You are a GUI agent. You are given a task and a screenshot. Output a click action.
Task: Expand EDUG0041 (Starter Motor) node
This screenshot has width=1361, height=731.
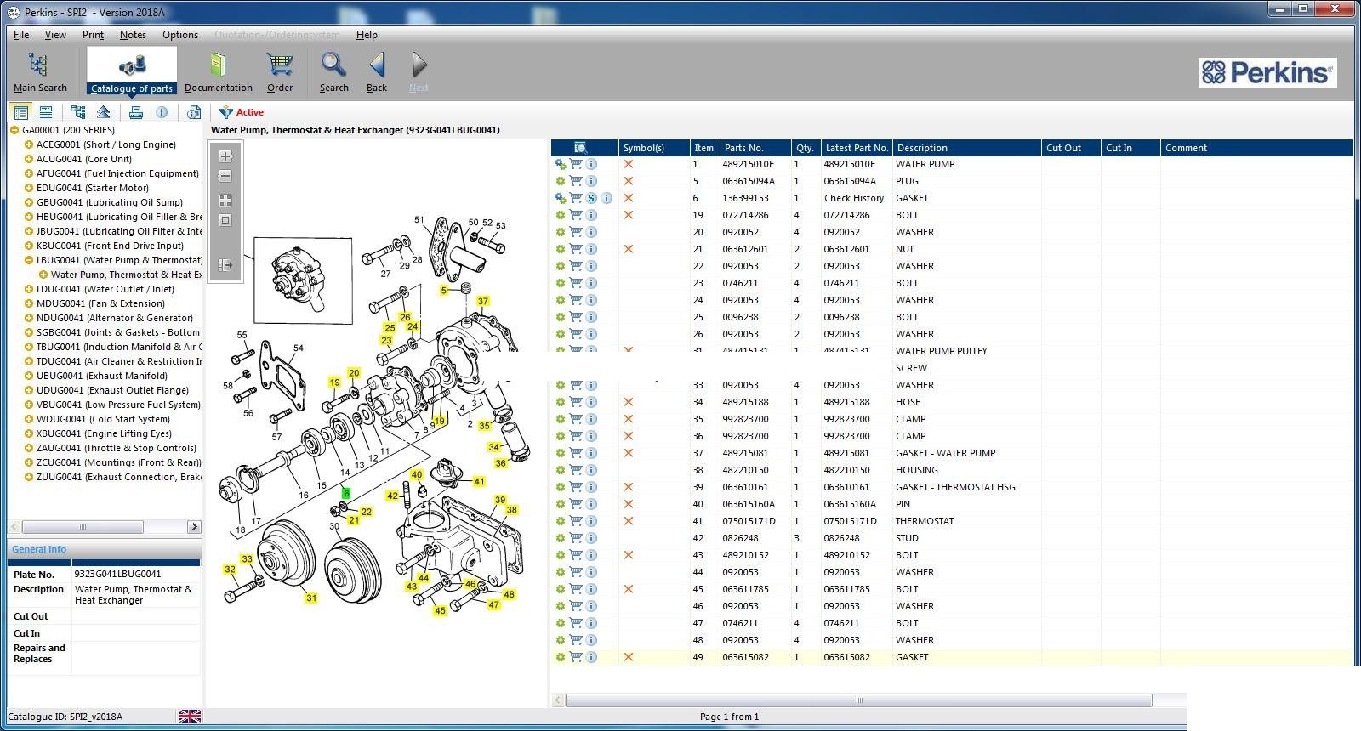click(x=28, y=188)
